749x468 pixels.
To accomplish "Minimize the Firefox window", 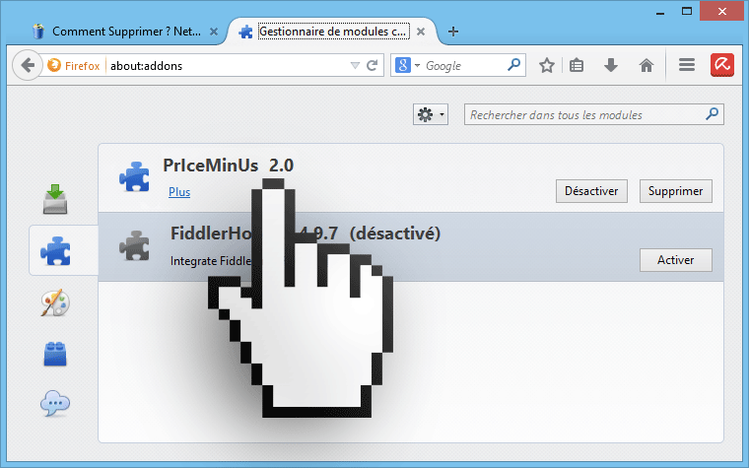I will [x=660, y=12].
